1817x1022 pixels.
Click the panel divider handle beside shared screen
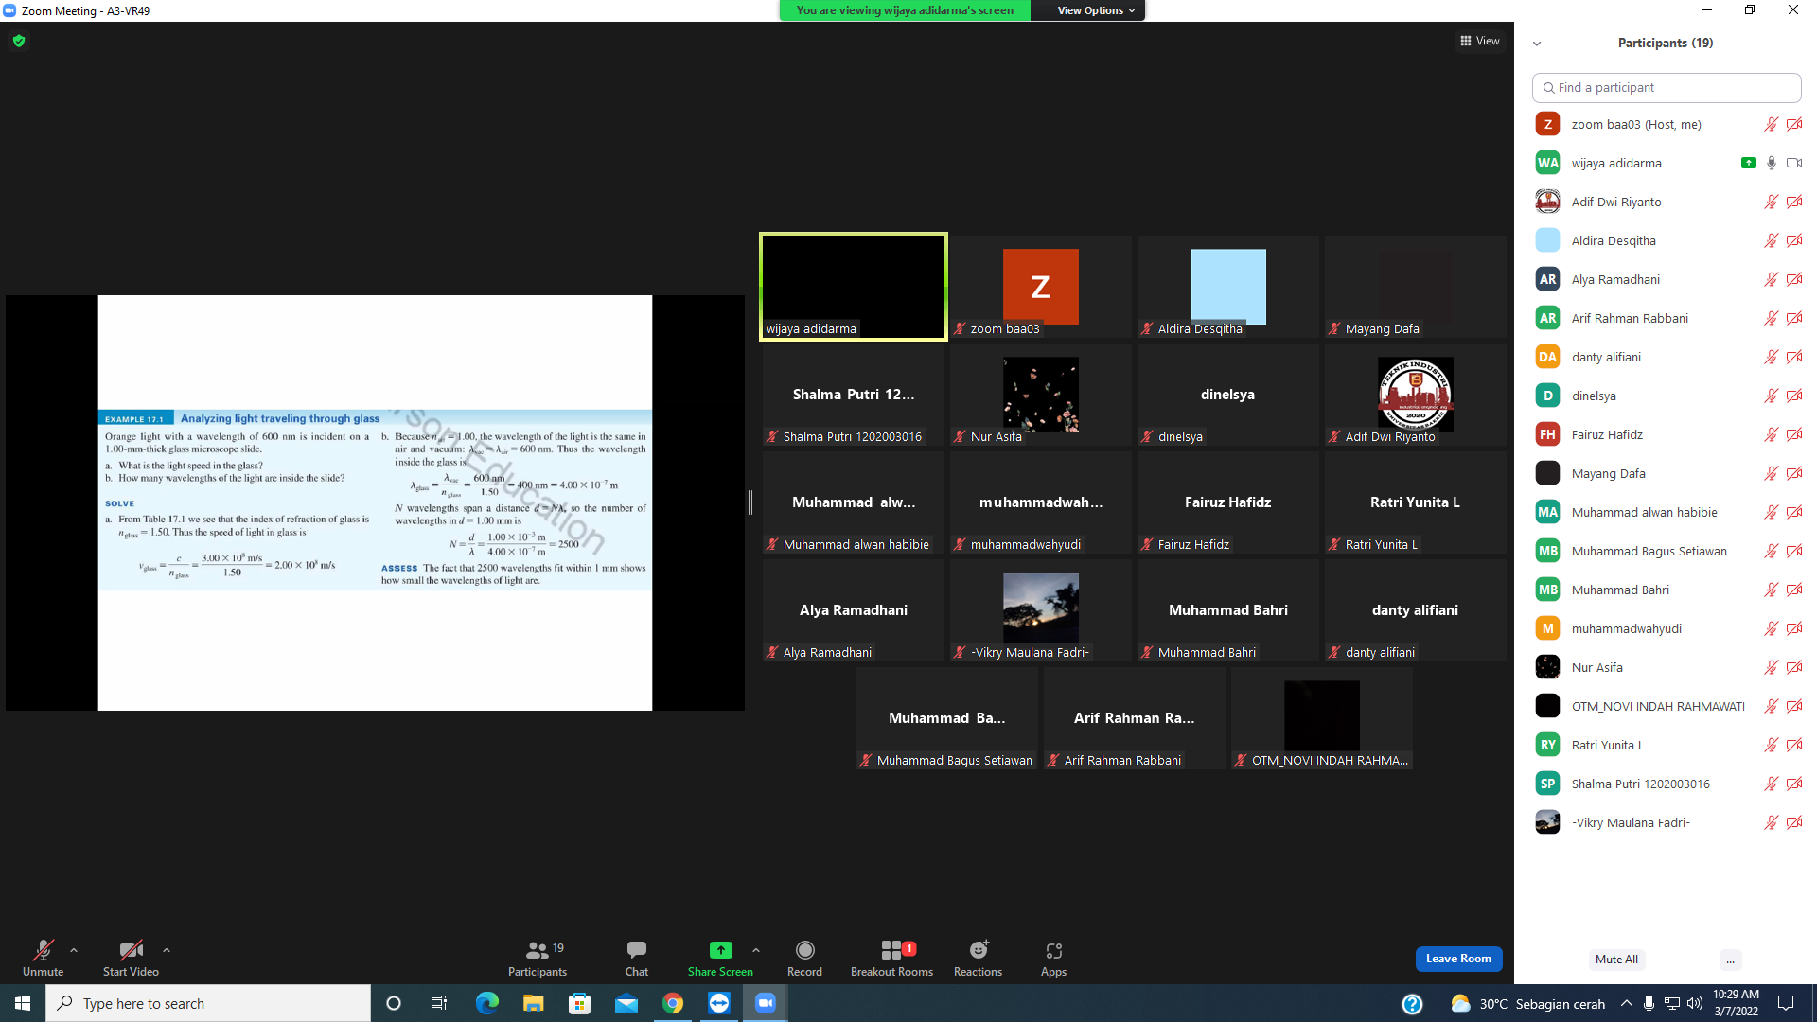tap(750, 502)
